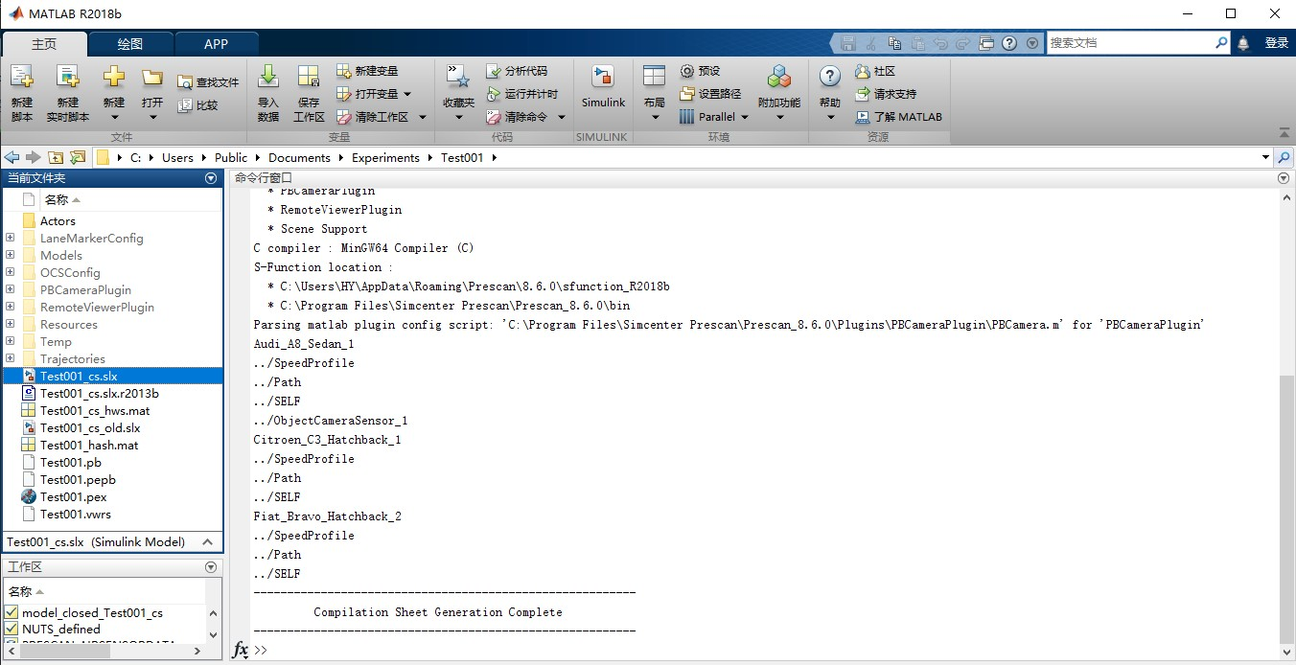Open the 保存工作区 (Save Workspace) icon
The image size is (1296, 665).
pyautogui.click(x=308, y=91)
